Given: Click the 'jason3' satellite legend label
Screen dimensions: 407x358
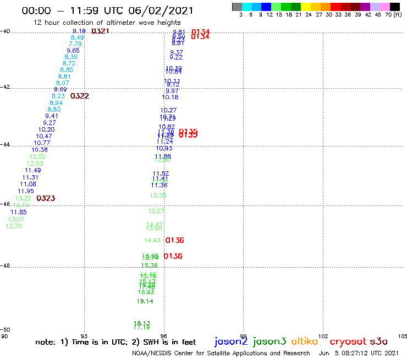Looking at the screenshot, I should (269, 341).
